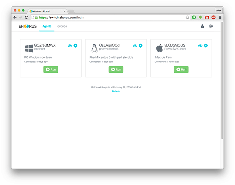The height and width of the screenshot is (185, 235).
Task: Click the Adblock Plus extension icon
Action: point(214,17)
